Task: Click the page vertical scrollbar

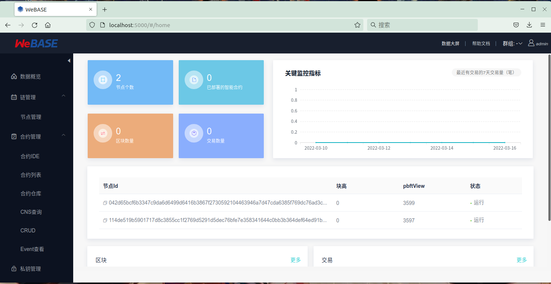Action: (x=549, y=138)
